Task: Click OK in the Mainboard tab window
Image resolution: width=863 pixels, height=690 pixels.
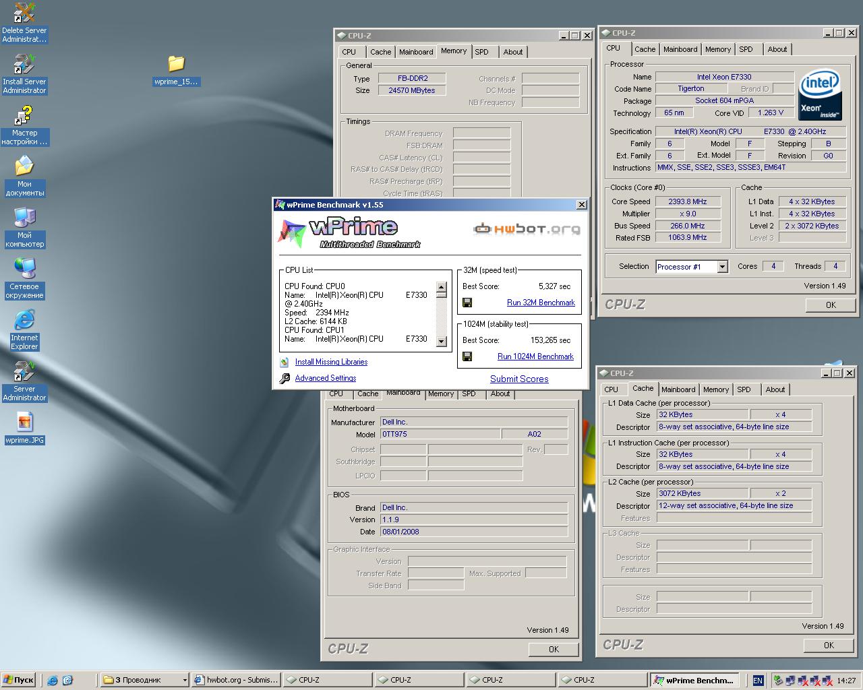Action: pyautogui.click(x=554, y=649)
